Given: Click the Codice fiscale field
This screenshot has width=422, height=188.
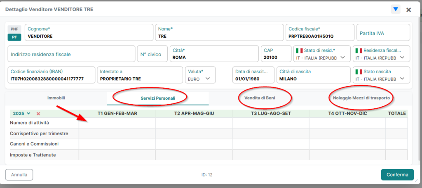Looking at the screenshot, I should point(320,32).
